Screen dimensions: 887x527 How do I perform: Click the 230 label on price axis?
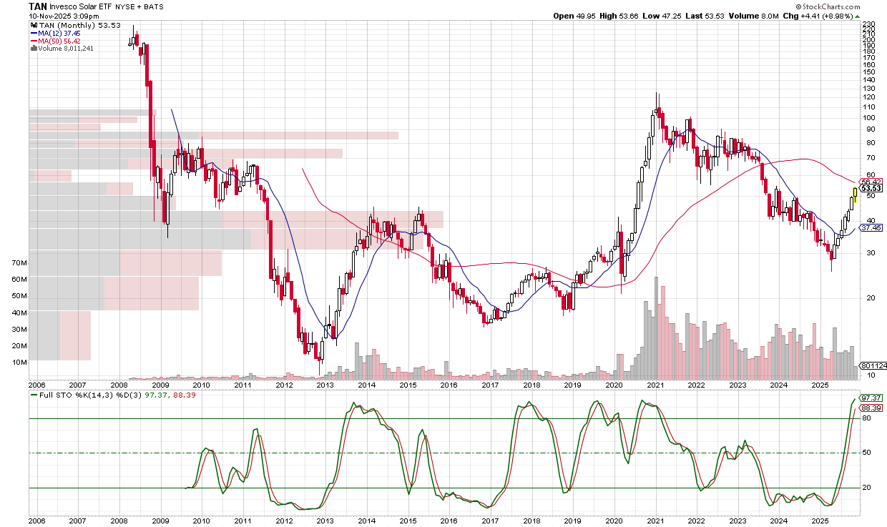click(868, 25)
